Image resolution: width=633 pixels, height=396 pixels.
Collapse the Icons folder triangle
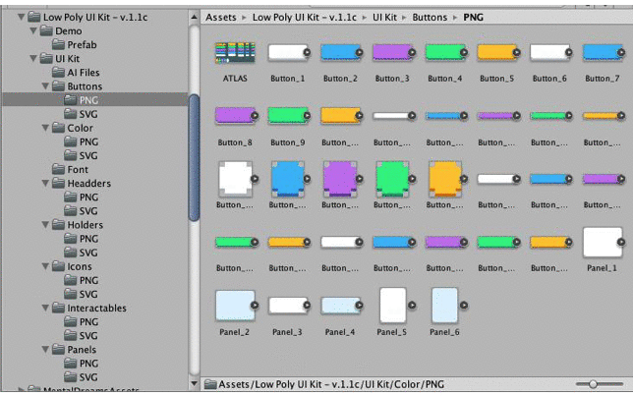[45, 266]
